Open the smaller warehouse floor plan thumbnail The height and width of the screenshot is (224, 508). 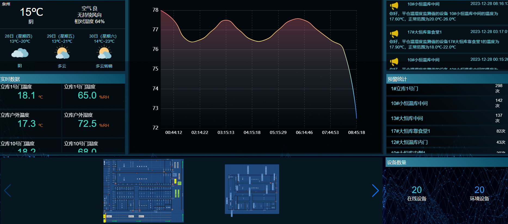click(252, 189)
